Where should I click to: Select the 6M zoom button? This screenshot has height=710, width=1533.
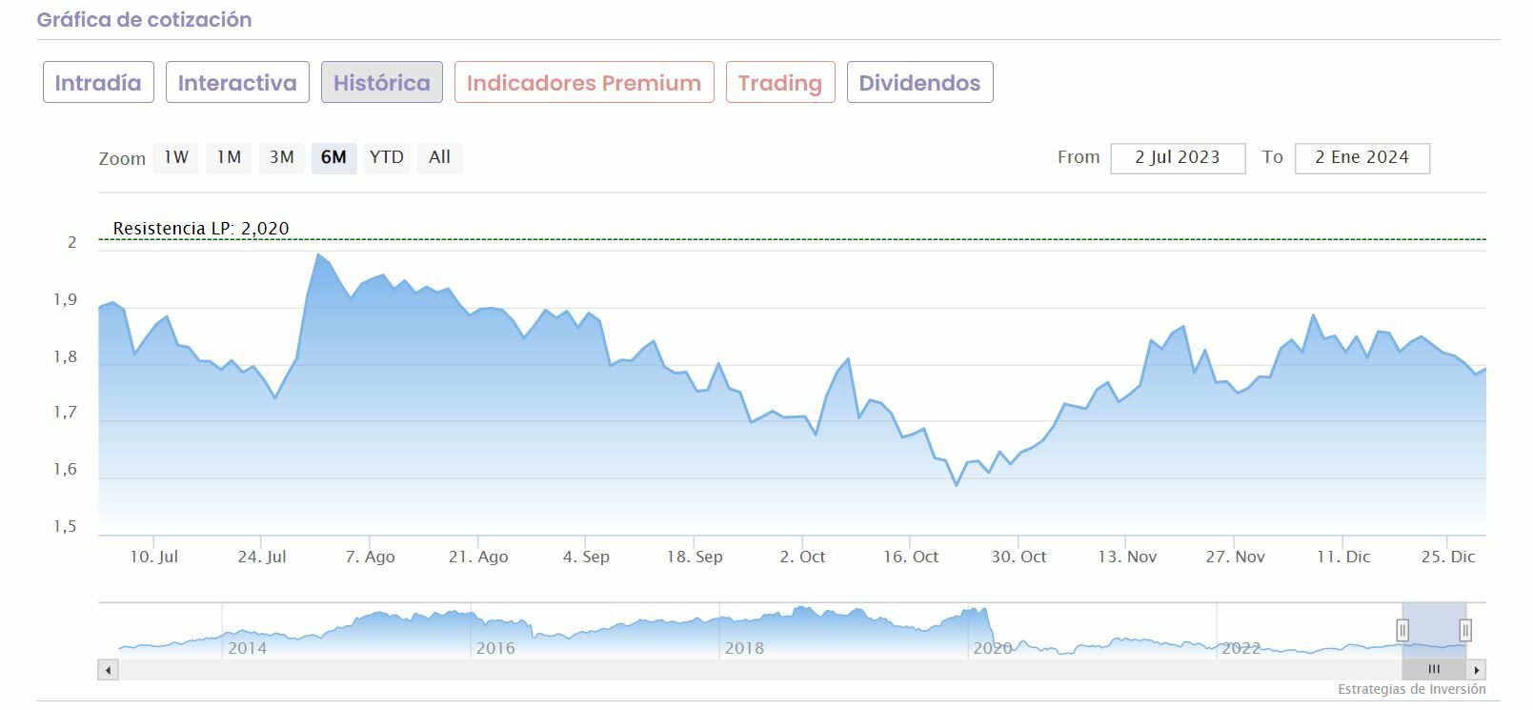333,158
